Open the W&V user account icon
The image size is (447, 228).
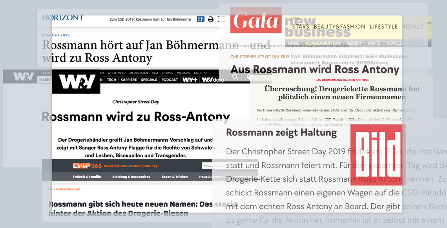250,77
